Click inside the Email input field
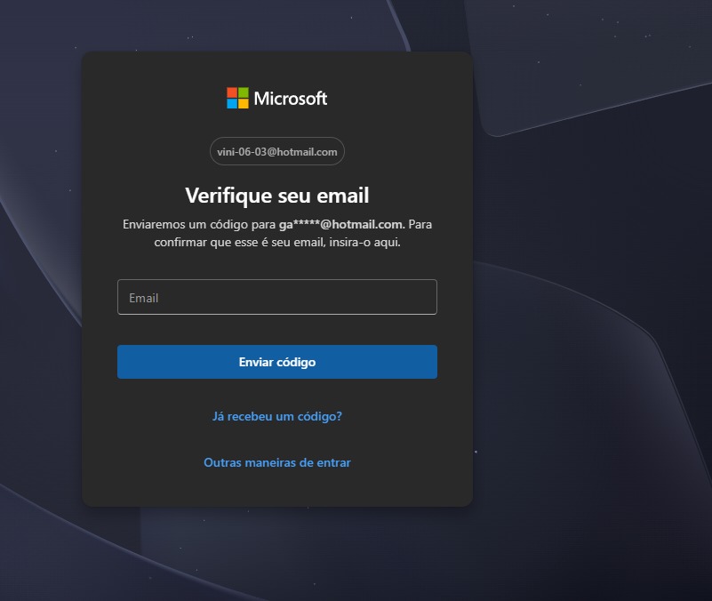The height and width of the screenshot is (601, 712). pyautogui.click(x=277, y=297)
